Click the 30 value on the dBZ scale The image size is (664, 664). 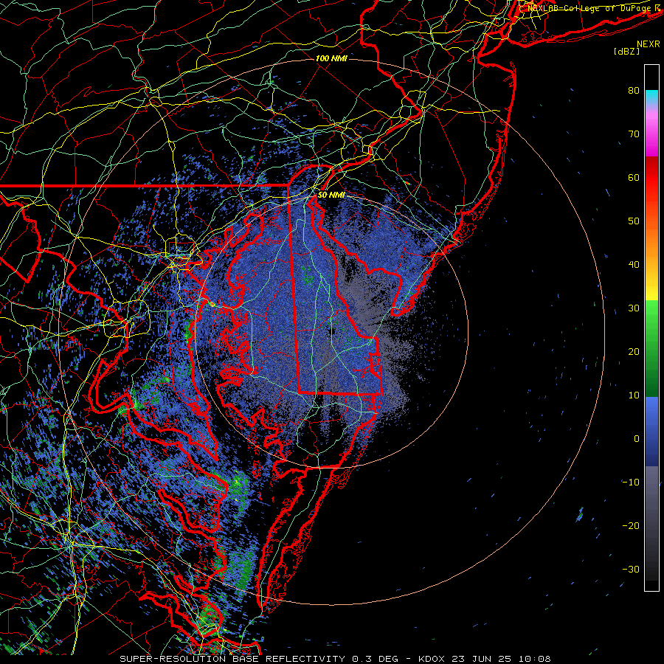click(x=634, y=308)
